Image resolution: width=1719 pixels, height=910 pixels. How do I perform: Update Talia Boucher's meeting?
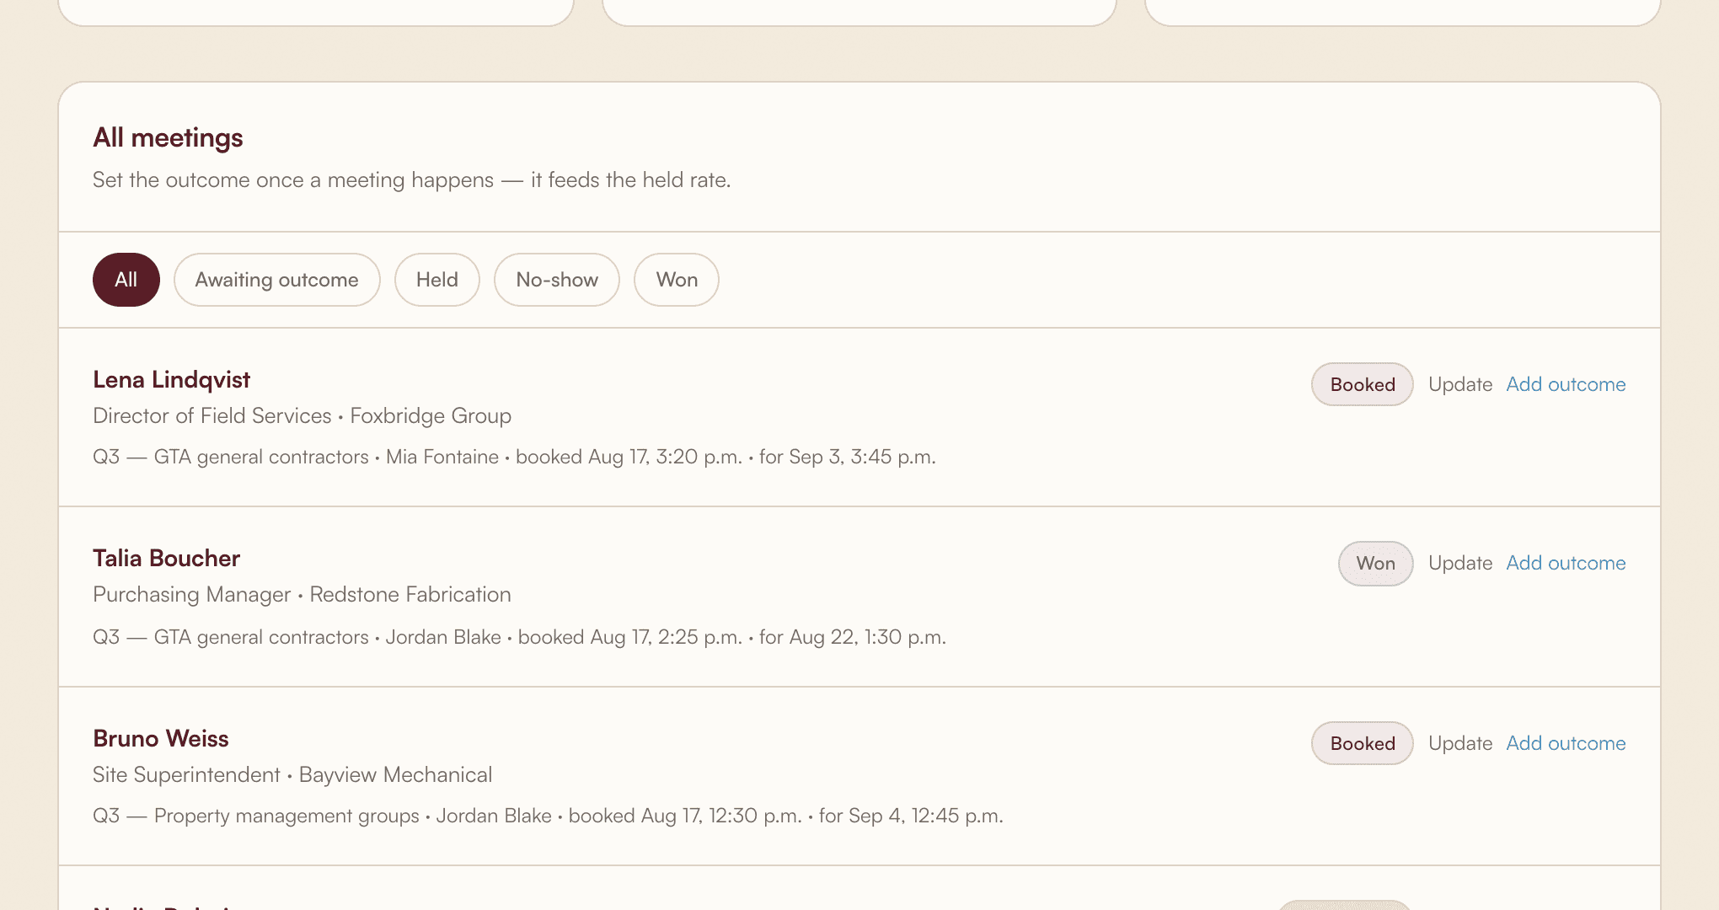[x=1459, y=563]
